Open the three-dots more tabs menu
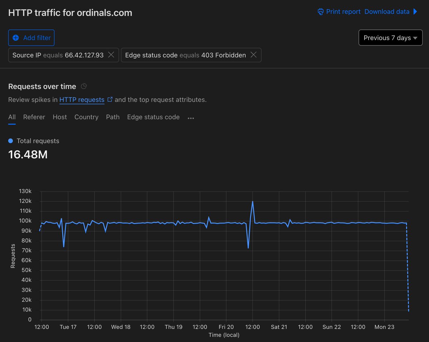The image size is (429, 342). coord(191,118)
